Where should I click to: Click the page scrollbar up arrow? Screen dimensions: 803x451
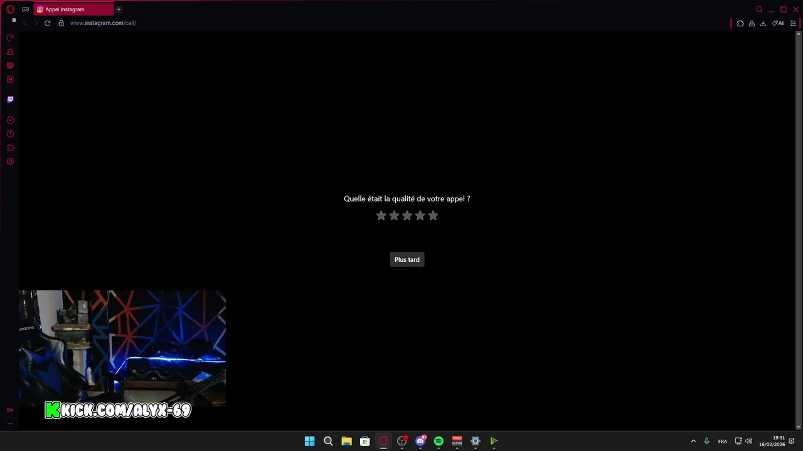pyautogui.click(x=799, y=34)
